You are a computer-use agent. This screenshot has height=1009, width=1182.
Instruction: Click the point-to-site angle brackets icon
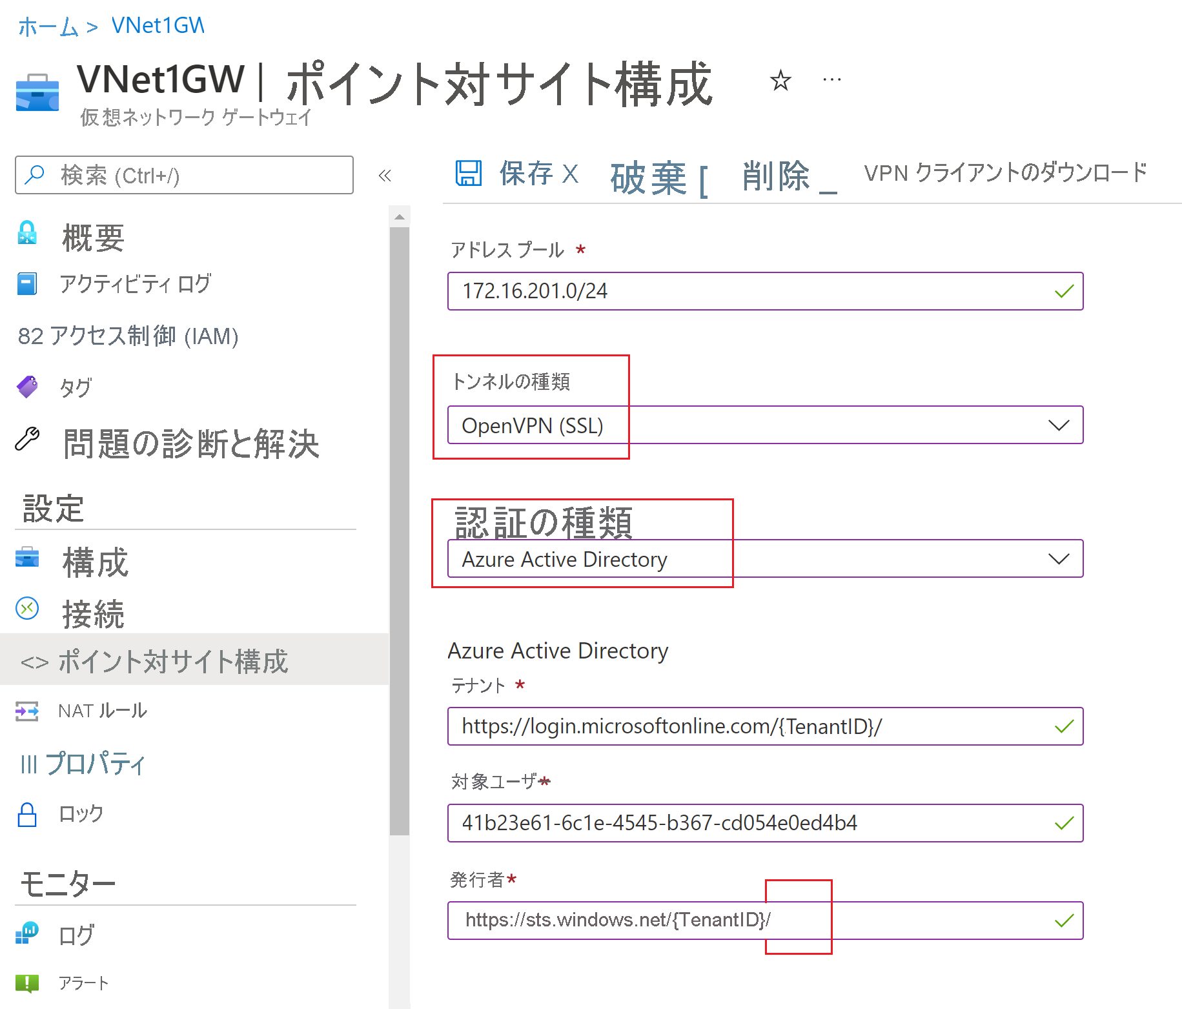tap(35, 662)
